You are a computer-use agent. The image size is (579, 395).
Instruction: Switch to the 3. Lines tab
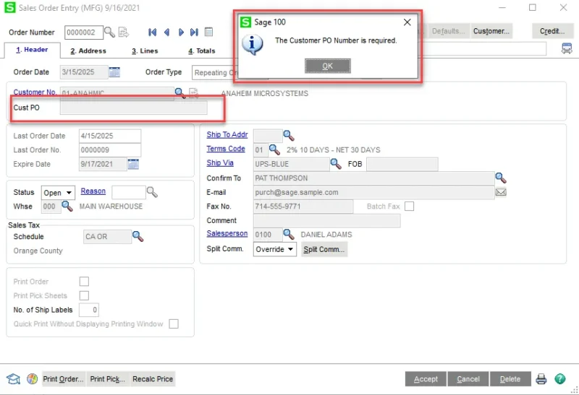145,51
